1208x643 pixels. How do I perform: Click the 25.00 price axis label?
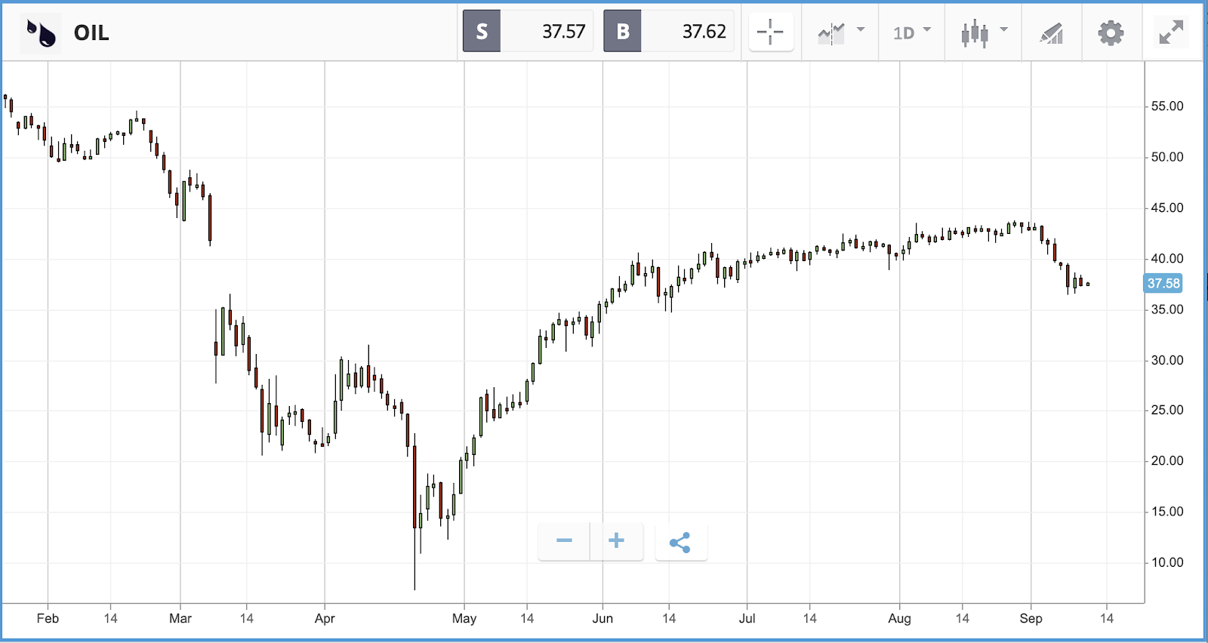tap(1167, 410)
